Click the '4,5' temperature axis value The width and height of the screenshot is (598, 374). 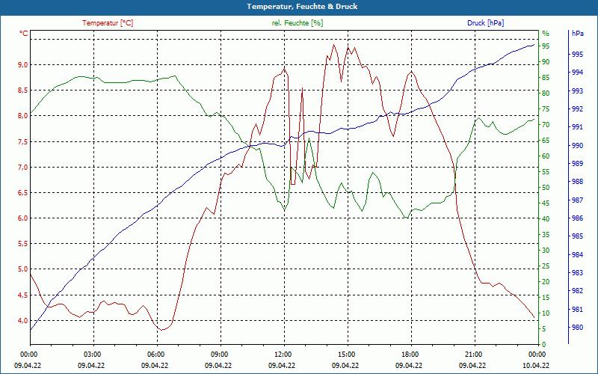tap(23, 295)
